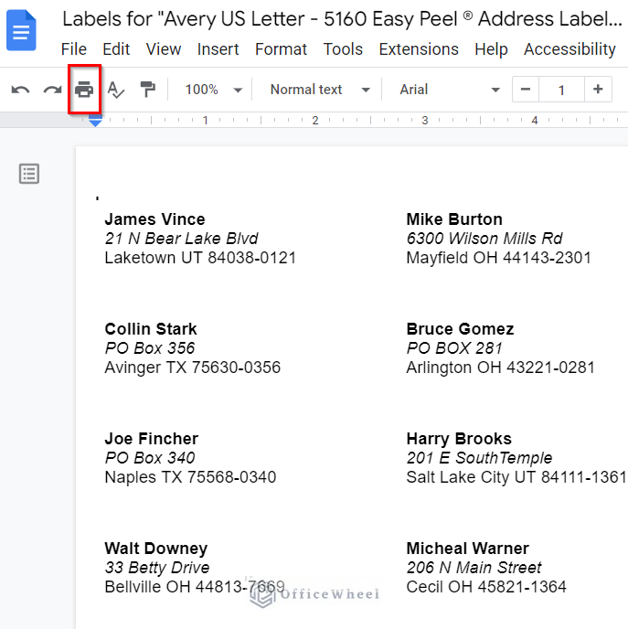Image resolution: width=628 pixels, height=629 pixels.
Task: Open the Insert menu
Action: coord(218,49)
